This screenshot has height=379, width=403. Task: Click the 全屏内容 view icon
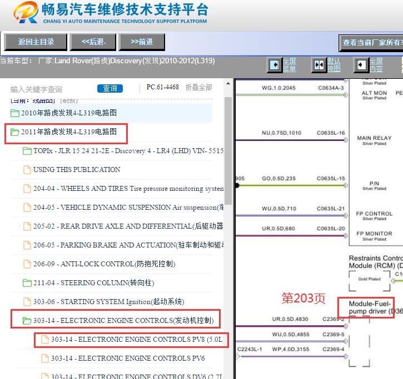click(361, 65)
